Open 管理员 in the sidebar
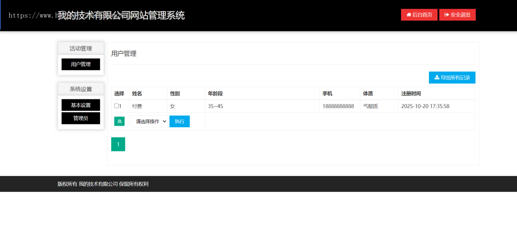Image resolution: width=517 pixels, height=225 pixels. pos(81,118)
